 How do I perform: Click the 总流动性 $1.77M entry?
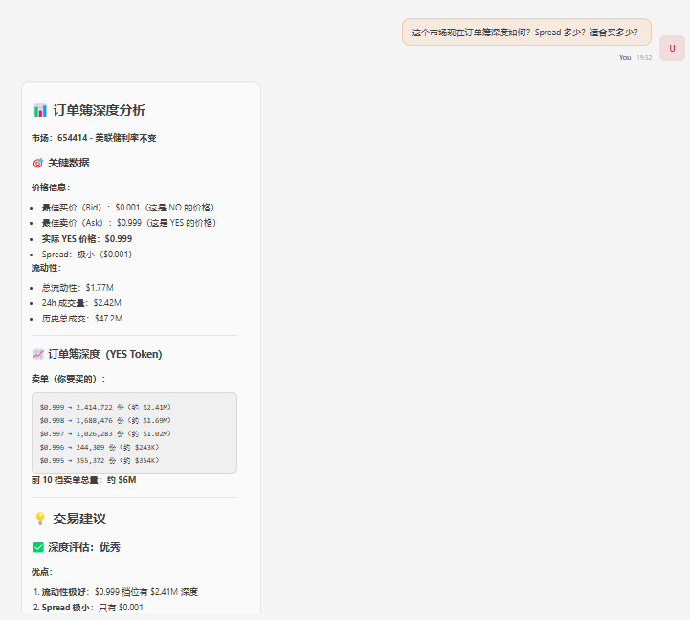pos(78,287)
